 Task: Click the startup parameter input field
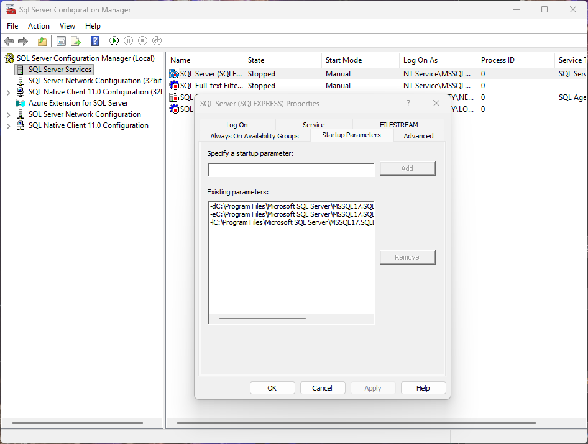[291, 170]
